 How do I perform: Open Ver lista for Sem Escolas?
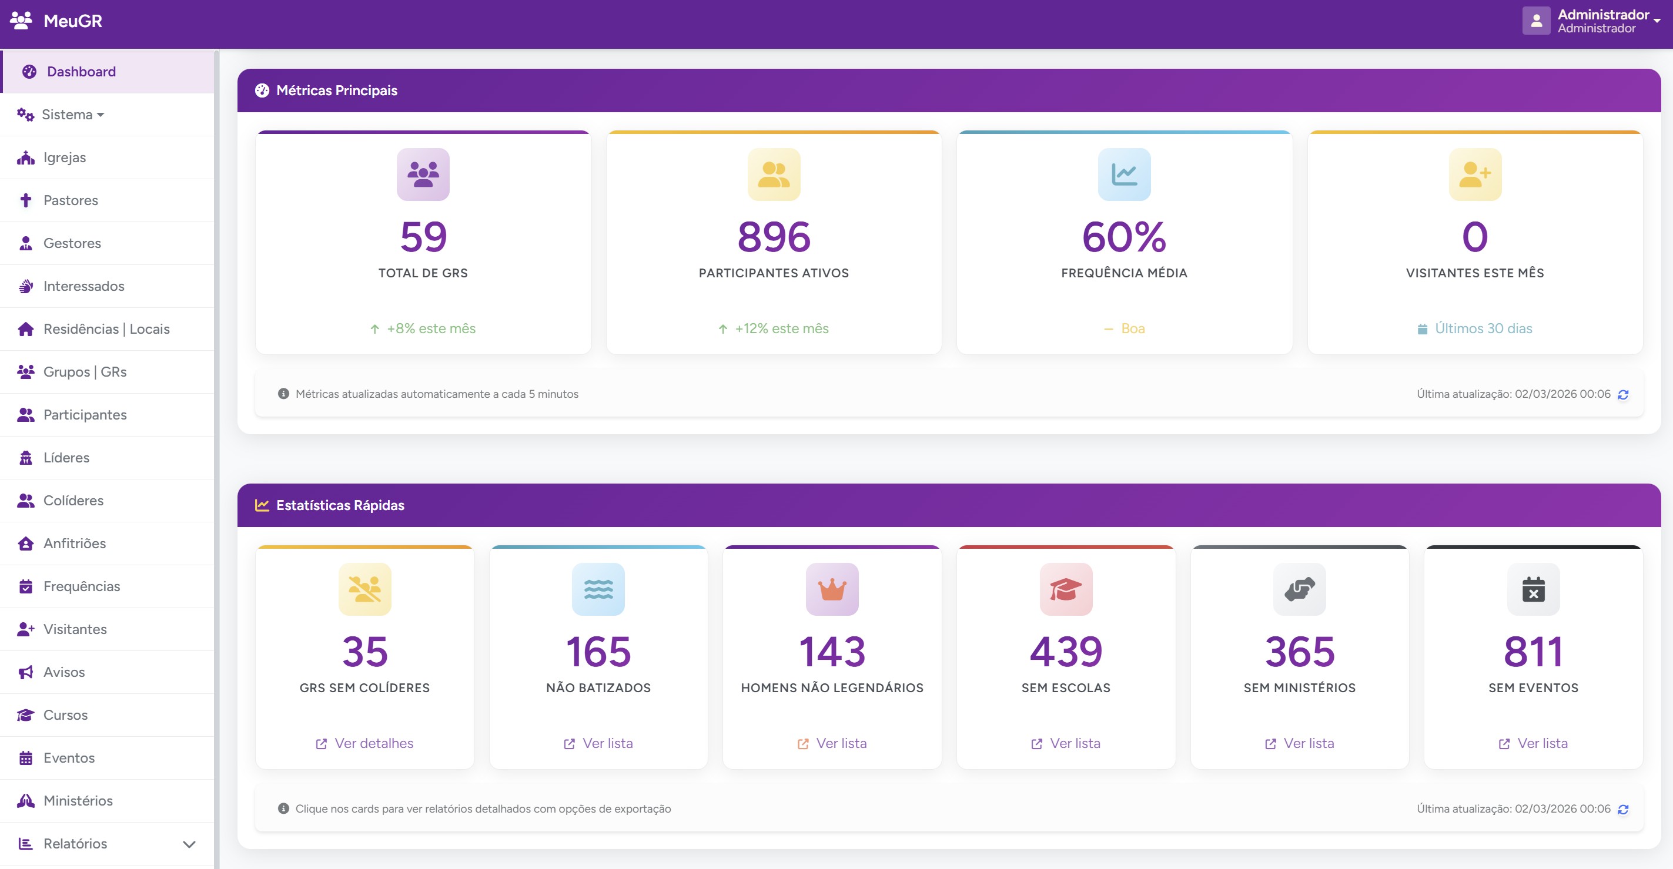1065,743
